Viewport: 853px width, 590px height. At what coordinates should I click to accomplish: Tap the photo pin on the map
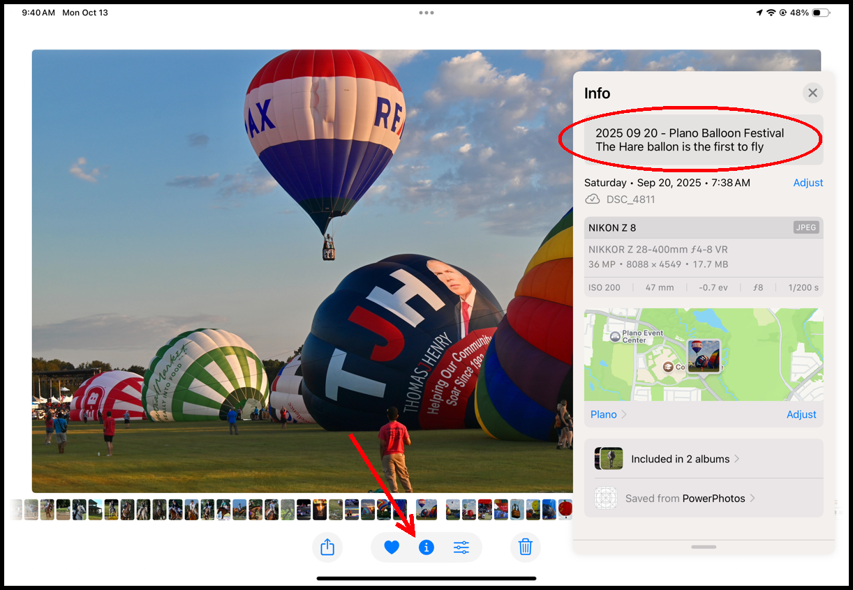(x=704, y=356)
